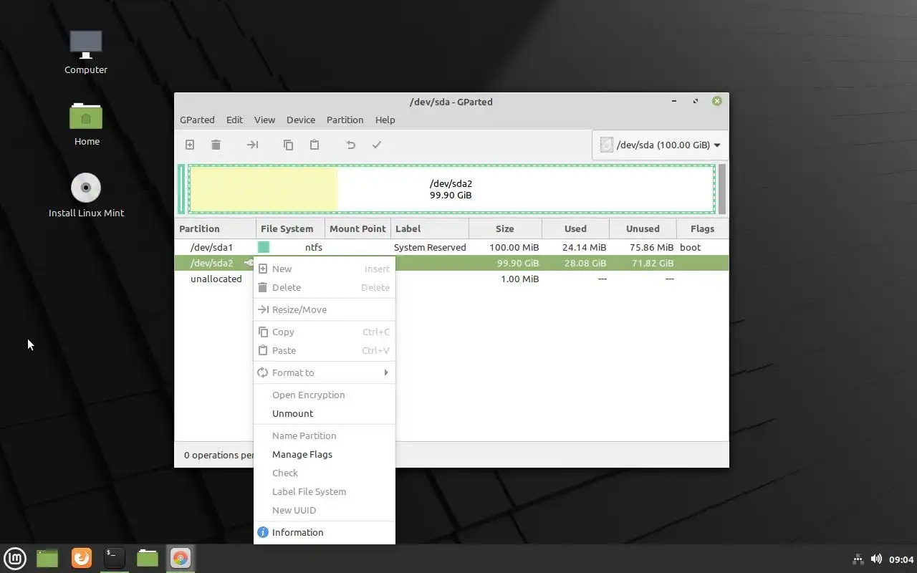Click the boot flag cell
Screen dimensions: 917x573
click(x=690, y=247)
